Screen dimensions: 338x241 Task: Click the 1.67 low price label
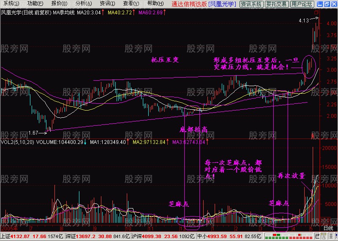(x=33, y=133)
